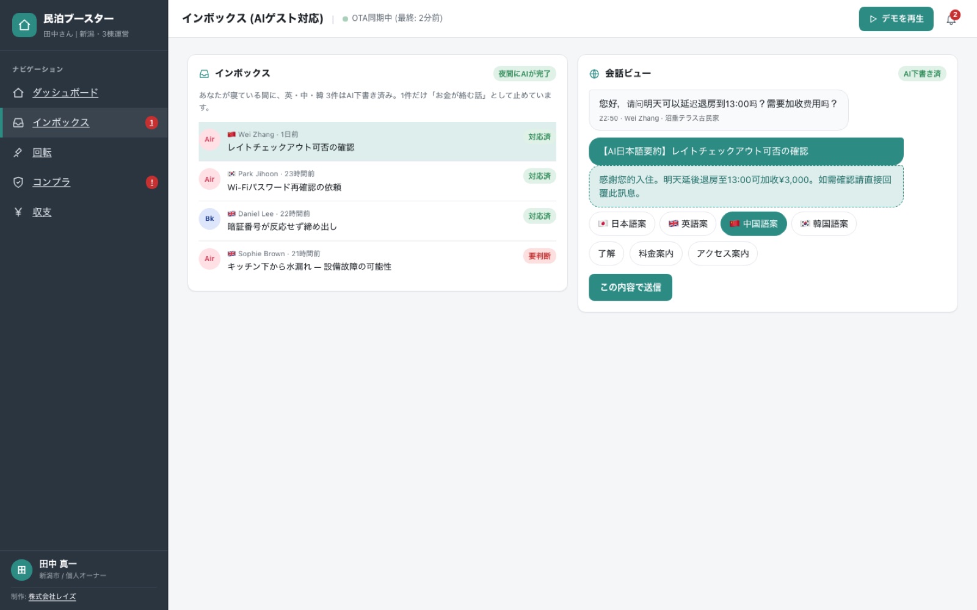Viewport: 977px width, 610px height.
Task: Select the 韓国語案 draft option
Action: pos(824,224)
